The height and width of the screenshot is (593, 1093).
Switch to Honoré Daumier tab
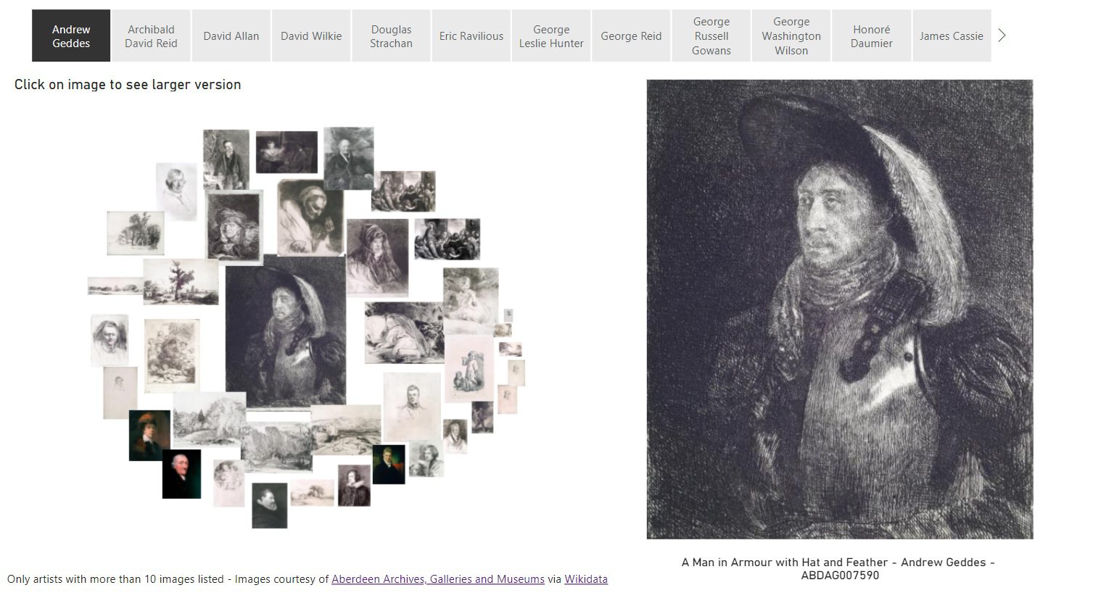[x=871, y=36]
